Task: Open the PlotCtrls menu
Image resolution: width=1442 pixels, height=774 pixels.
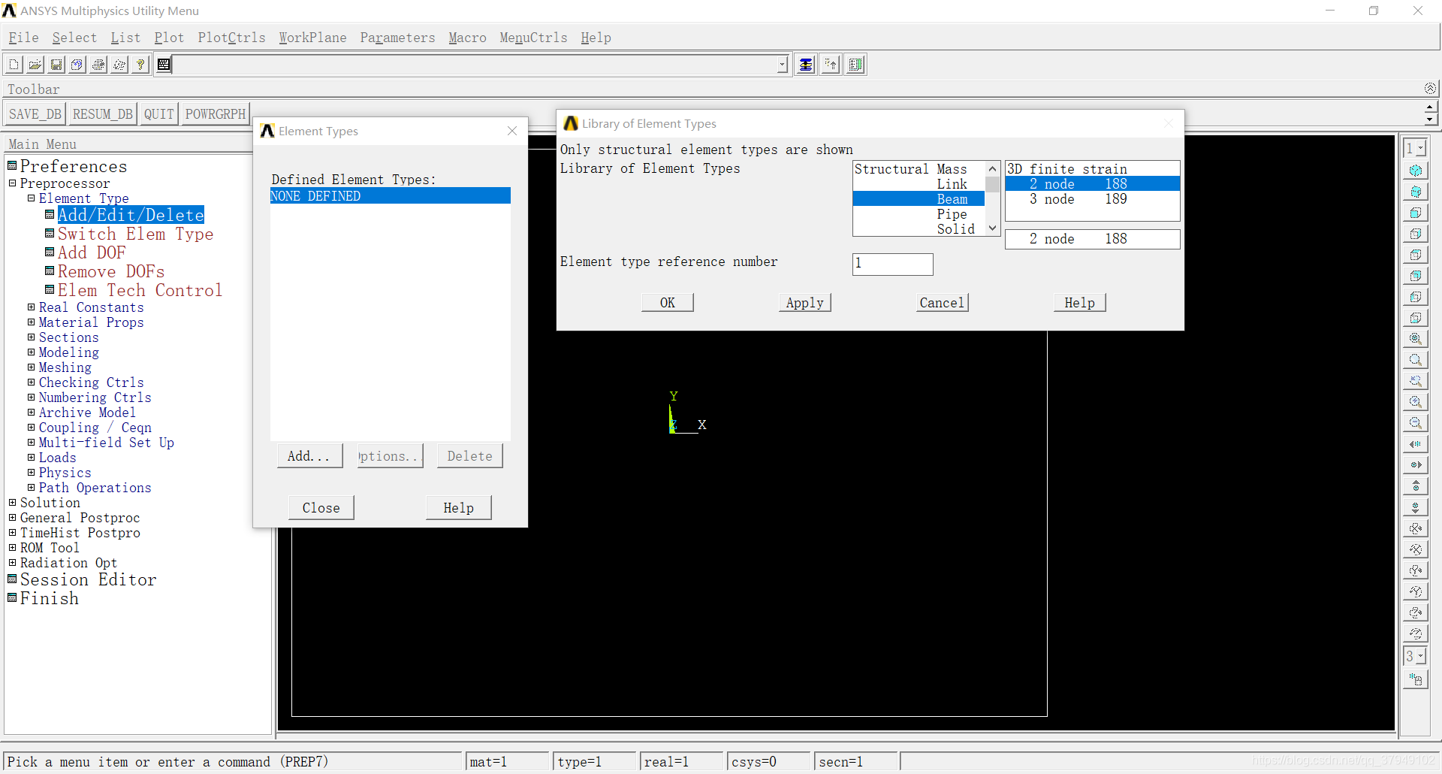Action: coord(231,38)
